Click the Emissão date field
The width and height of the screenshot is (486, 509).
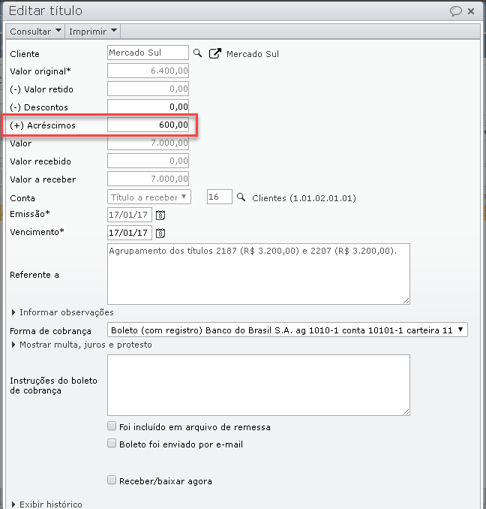pyautogui.click(x=129, y=215)
